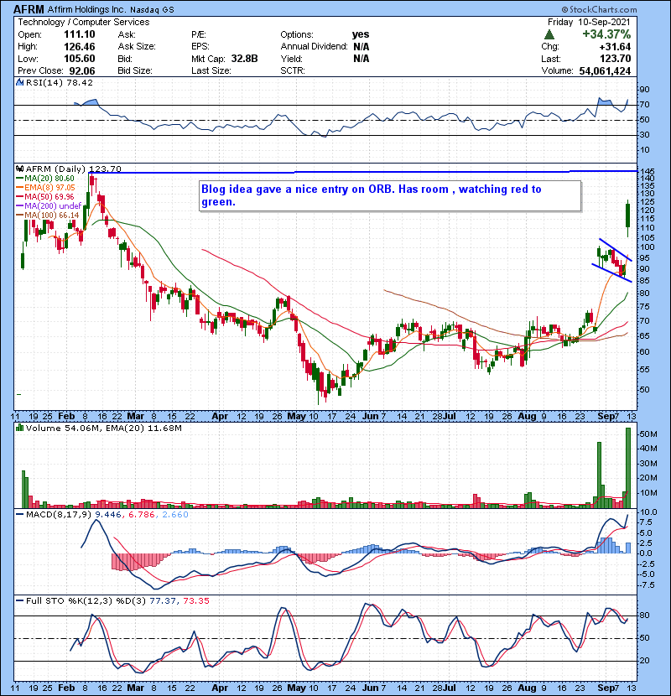The width and height of the screenshot is (671, 696).
Task: Click Technology / Computer Services sector label
Action: [84, 22]
